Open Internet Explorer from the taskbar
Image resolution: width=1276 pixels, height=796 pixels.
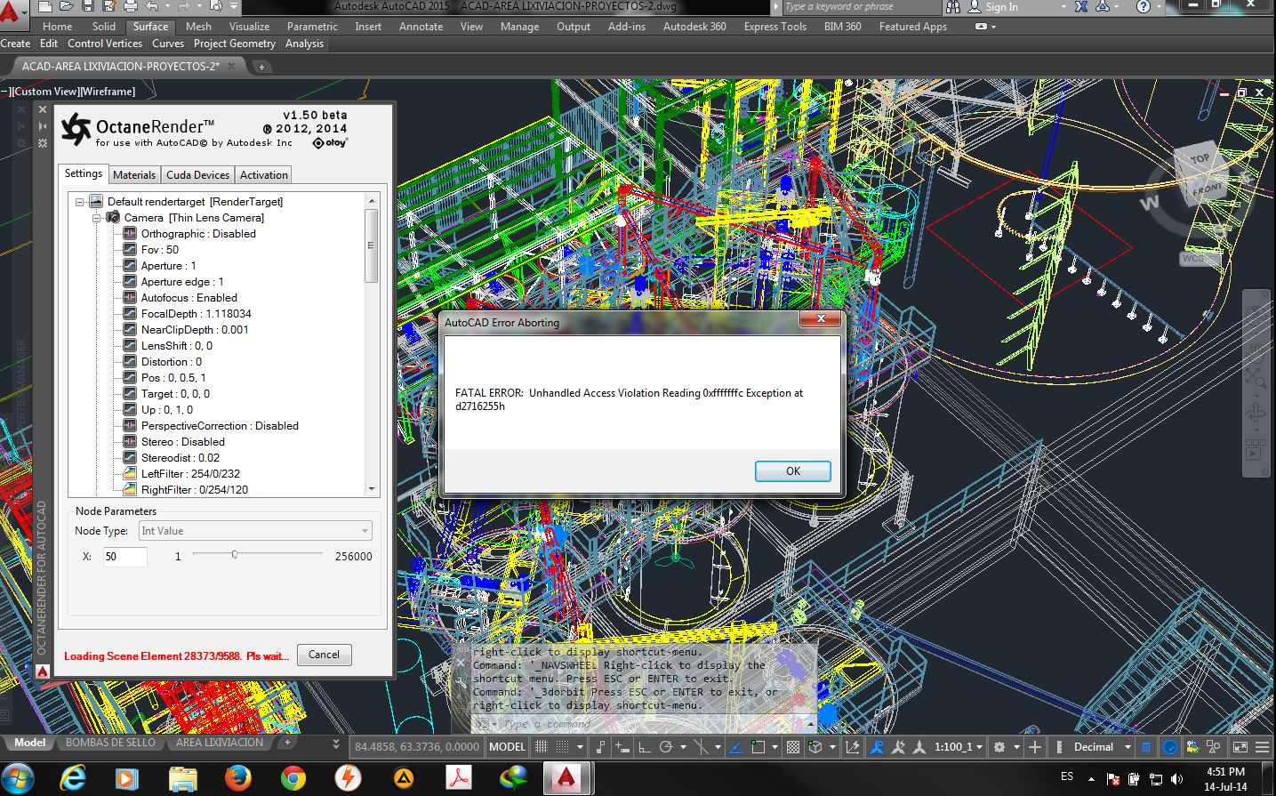pos(72,779)
